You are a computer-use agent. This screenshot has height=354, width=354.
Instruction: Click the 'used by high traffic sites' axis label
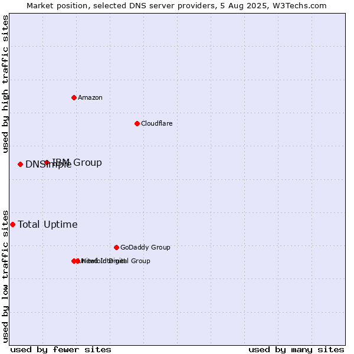click(x=5, y=84)
